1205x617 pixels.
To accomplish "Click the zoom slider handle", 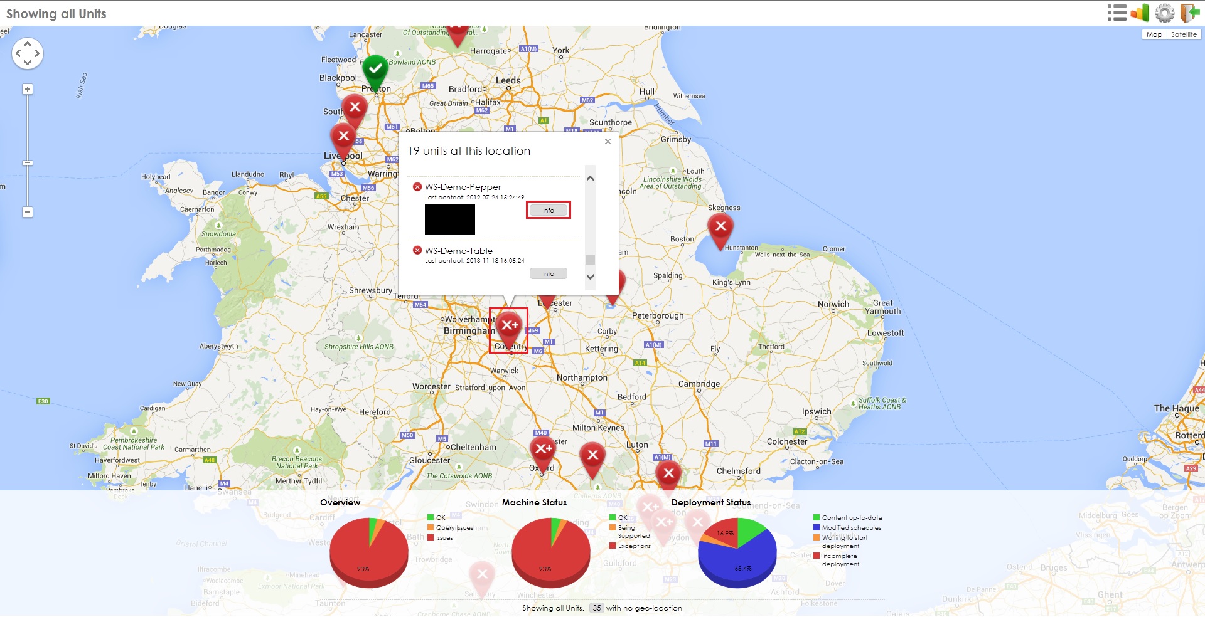I will (27, 163).
